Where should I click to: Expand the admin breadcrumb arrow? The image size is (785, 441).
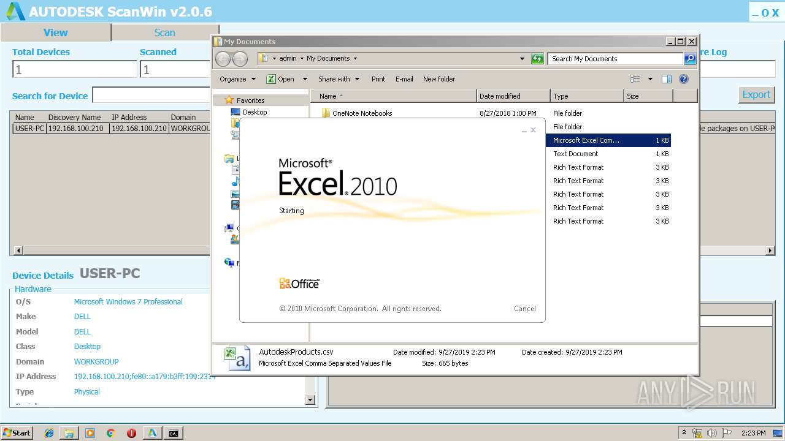pyautogui.click(x=302, y=59)
